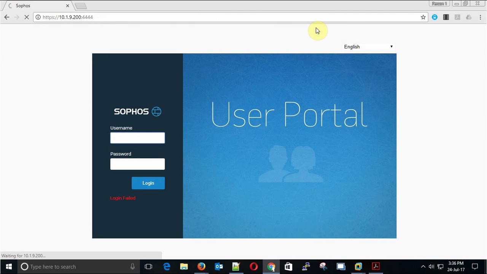The width and height of the screenshot is (487, 274).
Task: Switch to Chrome in taskbar
Action: click(x=271, y=267)
